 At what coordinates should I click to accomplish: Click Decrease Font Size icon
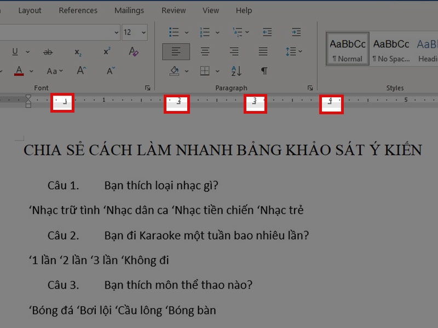pyautogui.click(x=111, y=71)
